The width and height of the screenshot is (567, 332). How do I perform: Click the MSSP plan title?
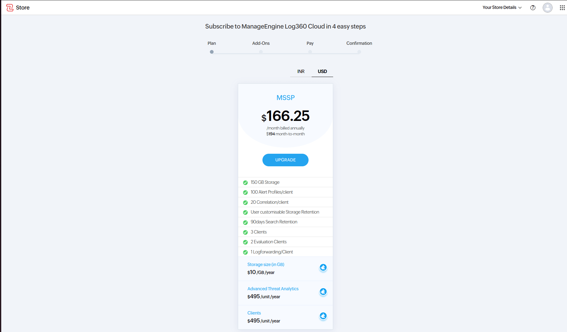(285, 98)
